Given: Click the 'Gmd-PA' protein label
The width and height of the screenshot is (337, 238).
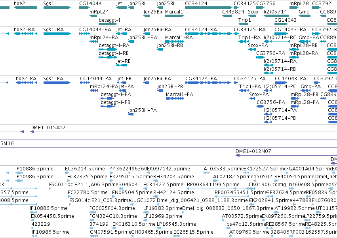Looking at the screenshot, I should click(x=310, y=86).
